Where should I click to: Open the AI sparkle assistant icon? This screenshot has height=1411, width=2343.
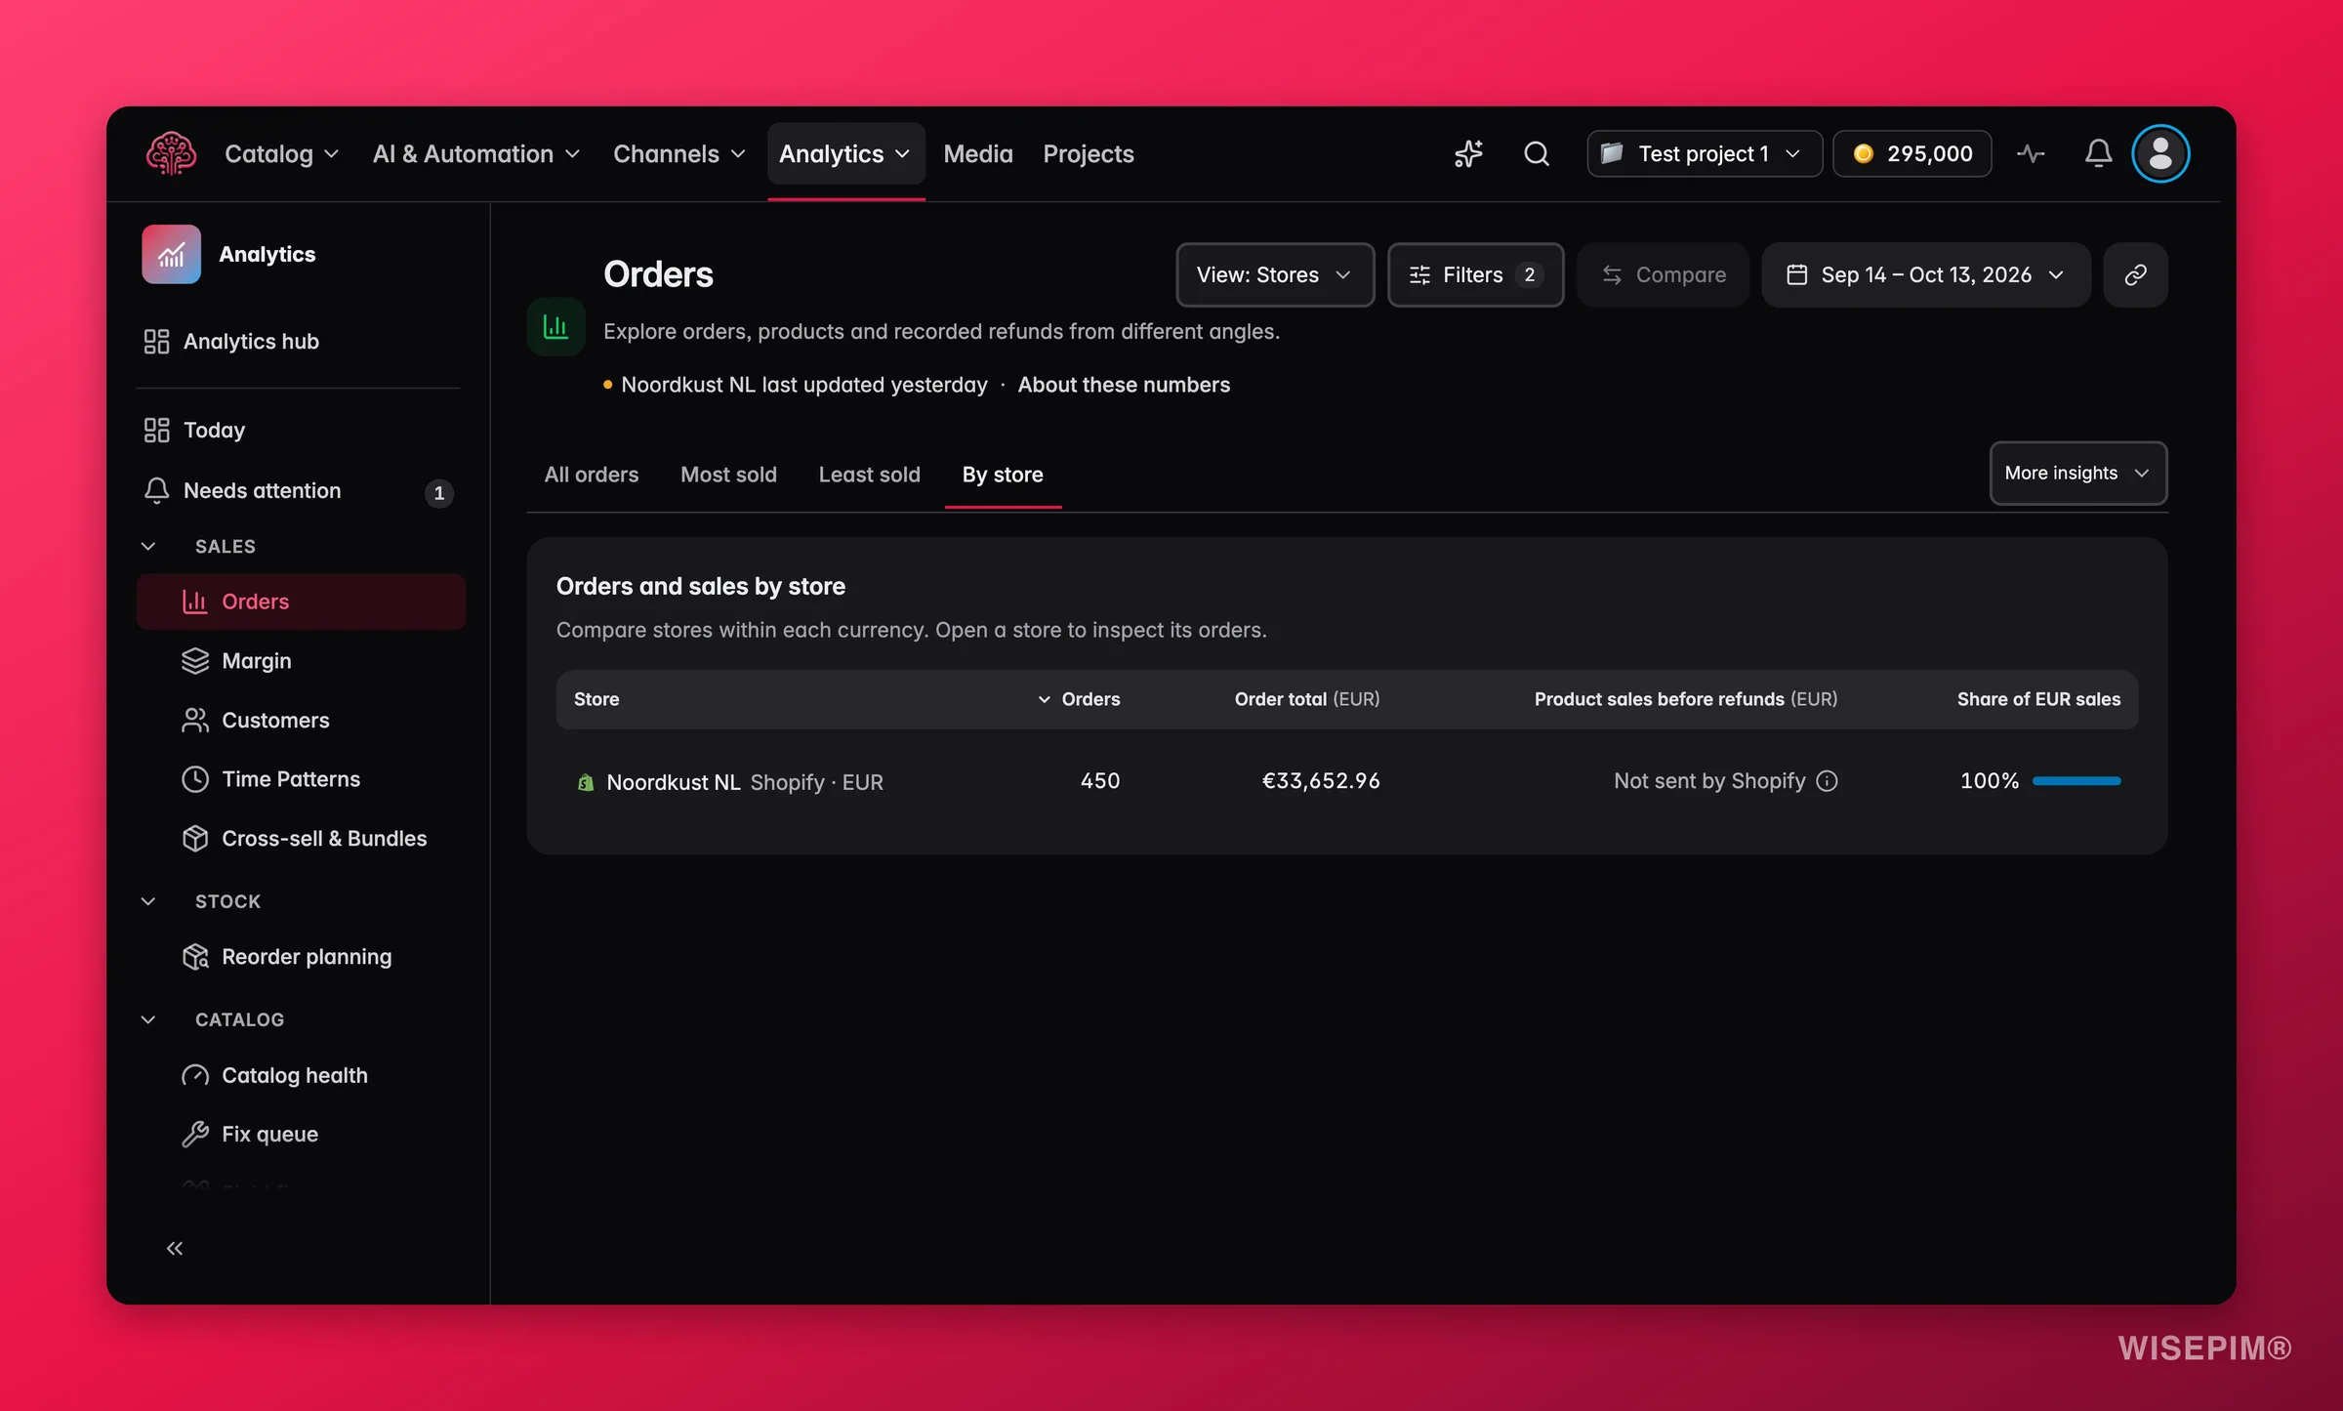1468,153
